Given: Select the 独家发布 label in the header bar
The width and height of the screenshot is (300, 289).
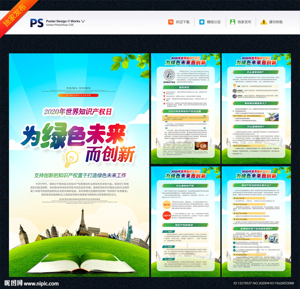Looking at the screenshot, I should [x=245, y=22].
